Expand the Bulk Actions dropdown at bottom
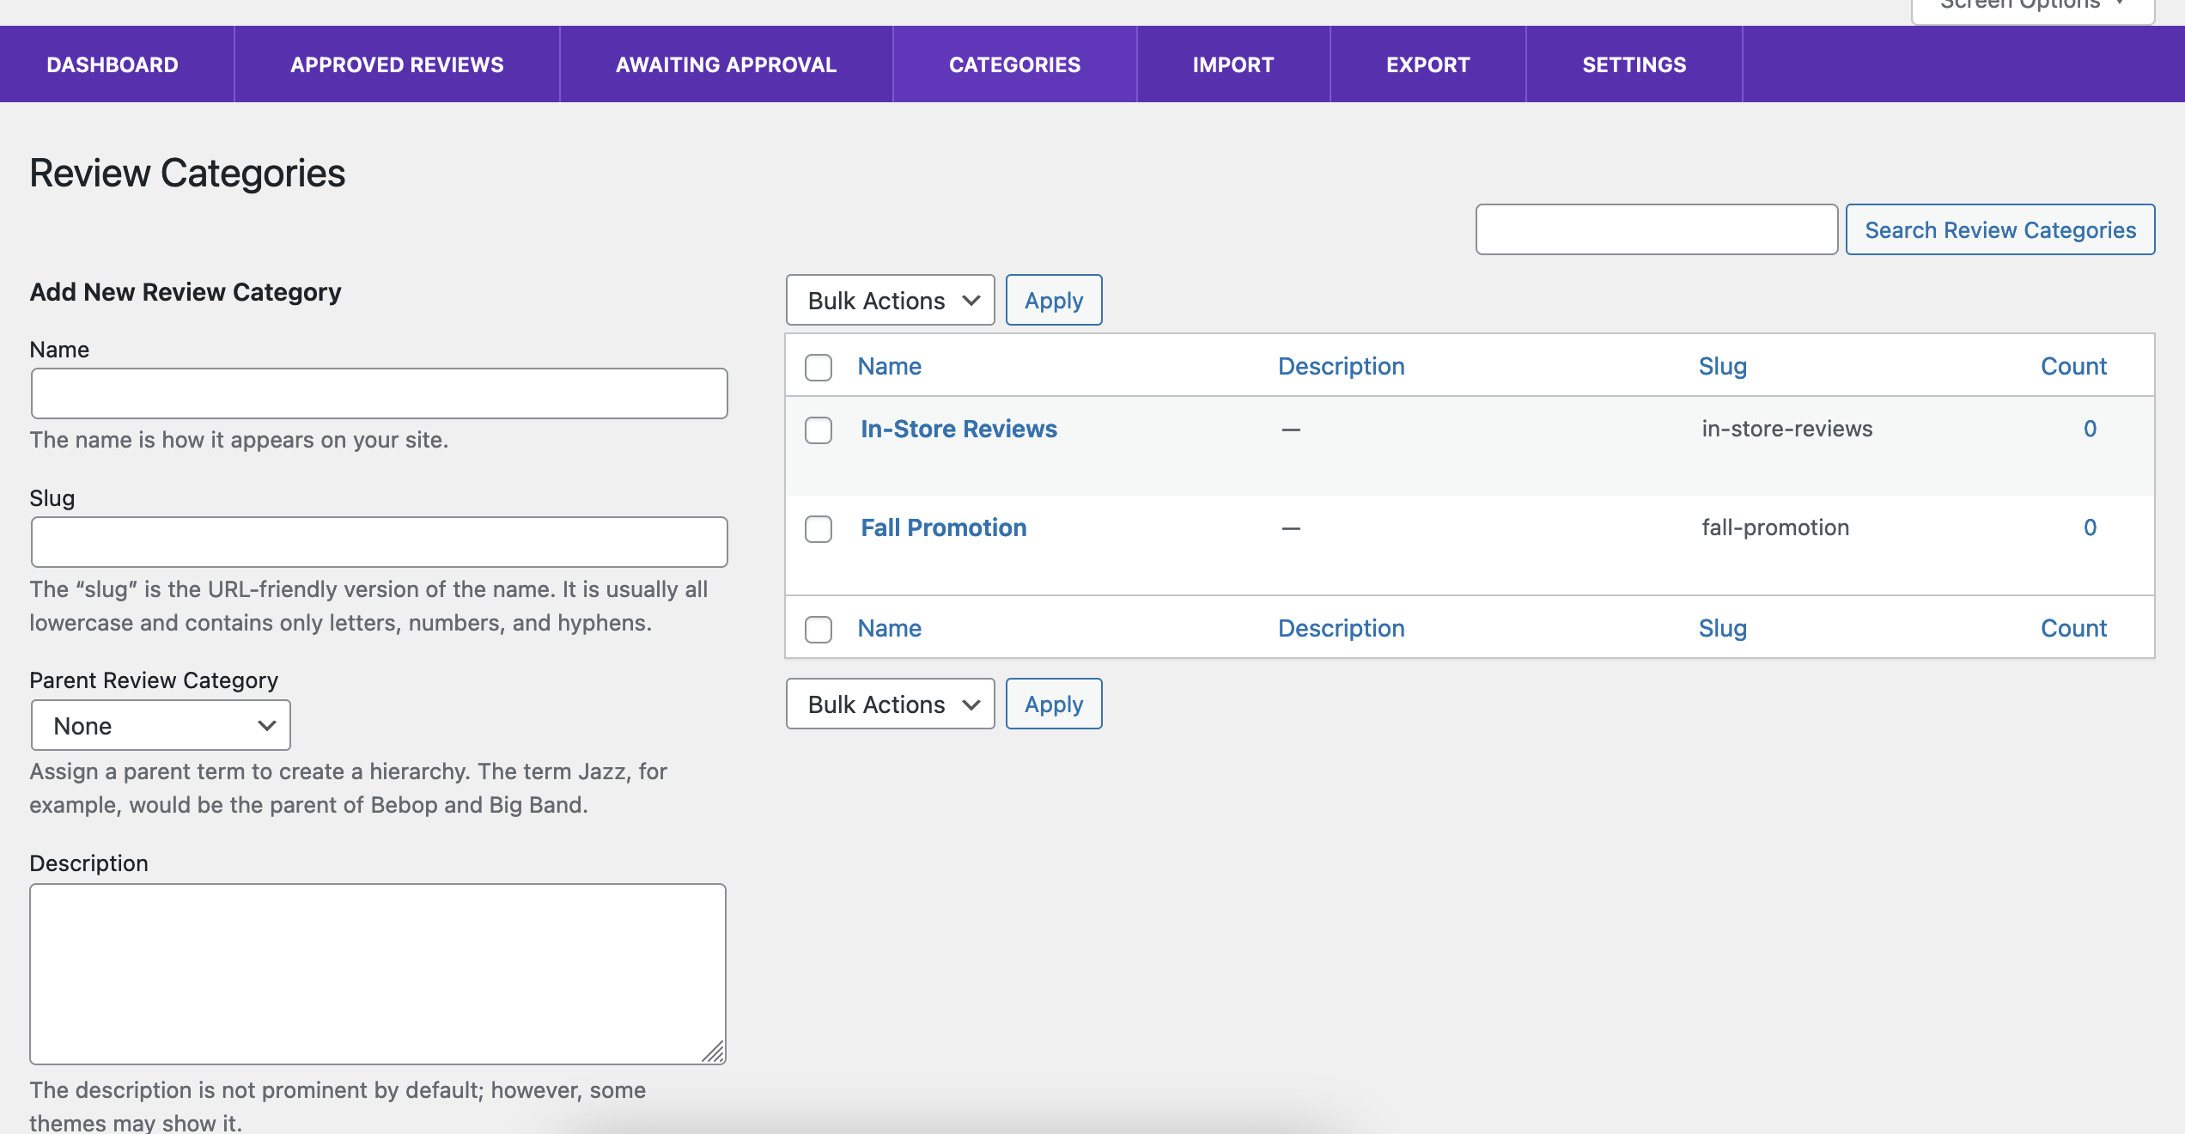The image size is (2185, 1134). (887, 704)
